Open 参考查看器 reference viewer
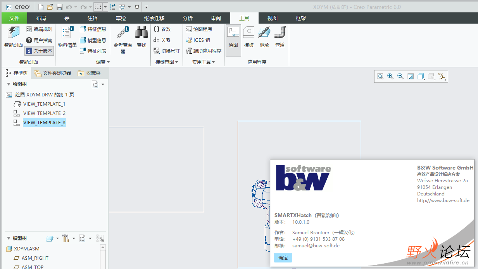This screenshot has width=478, height=269. tap(123, 40)
